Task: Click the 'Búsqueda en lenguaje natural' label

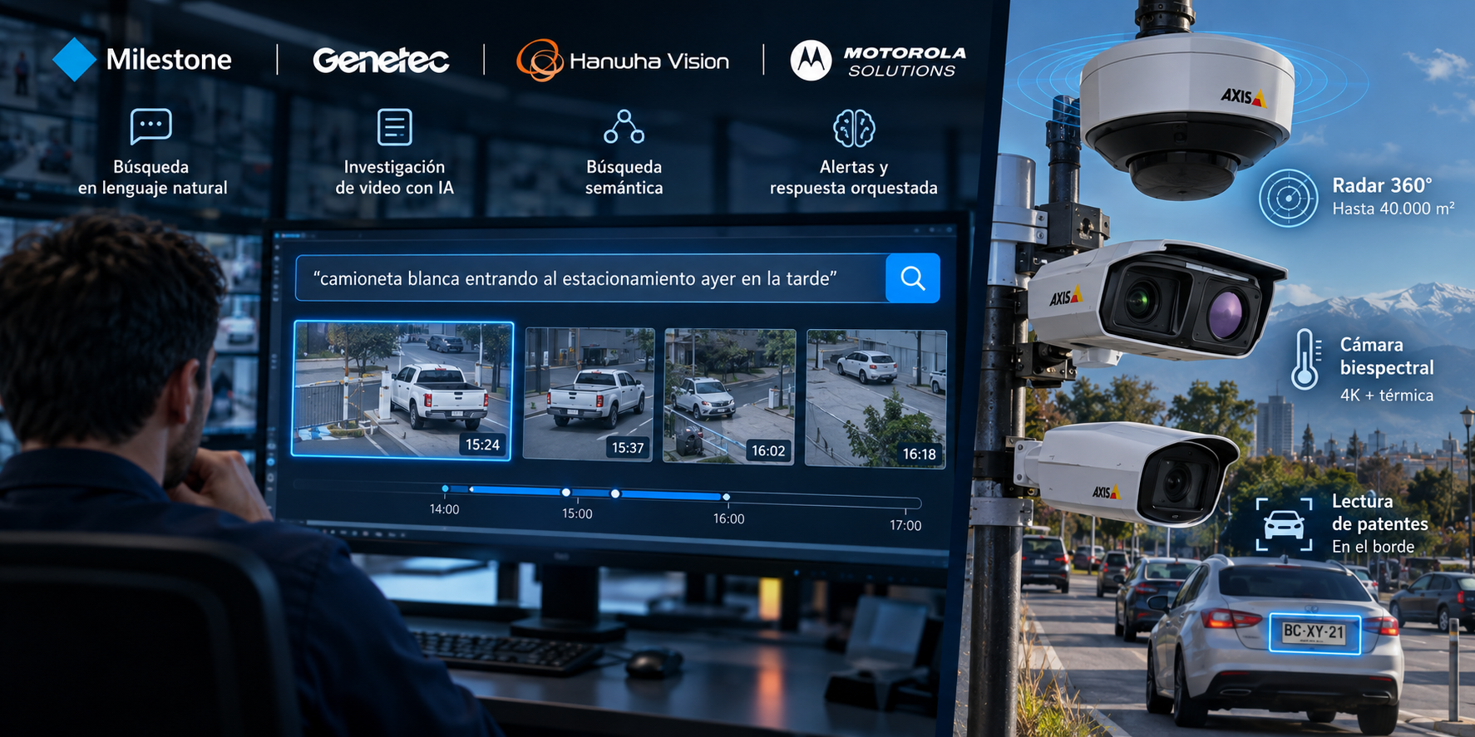Action: 152,177
